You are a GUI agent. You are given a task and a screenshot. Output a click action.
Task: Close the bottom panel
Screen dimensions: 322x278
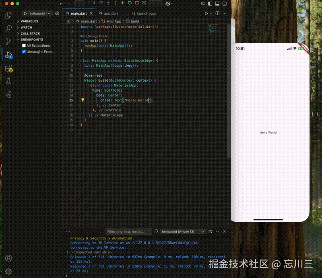coord(225,231)
